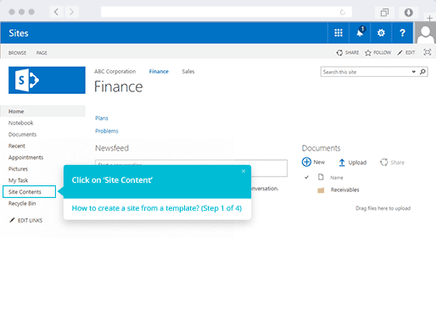
Task: Close the tutorial tooltip popup
Action: (x=243, y=171)
